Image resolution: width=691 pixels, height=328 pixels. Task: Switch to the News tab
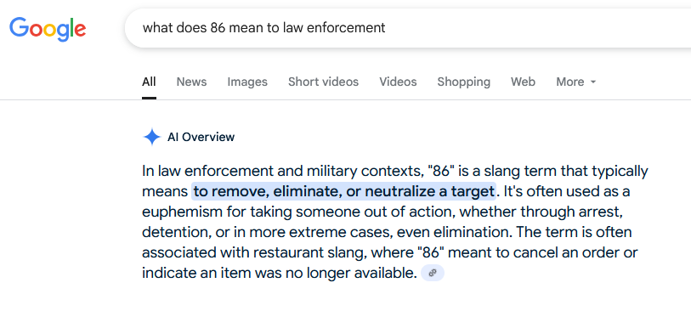(x=191, y=82)
